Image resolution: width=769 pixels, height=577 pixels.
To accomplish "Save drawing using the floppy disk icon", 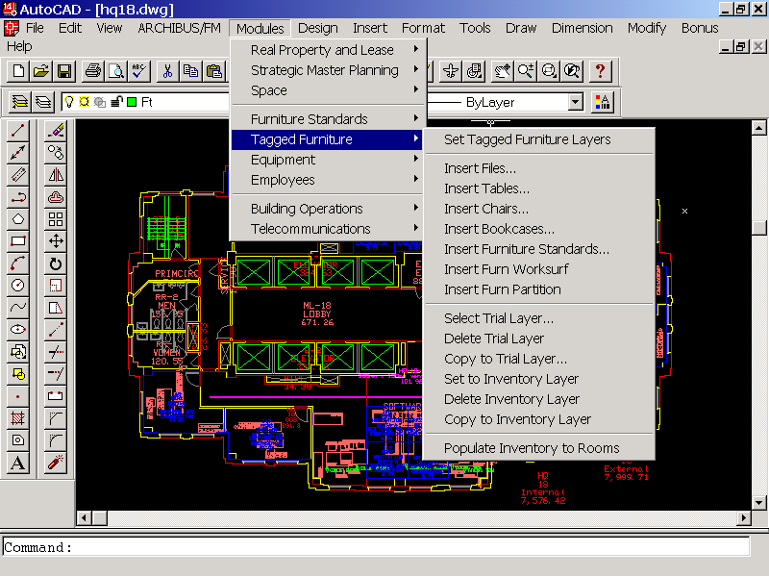I will pyautogui.click(x=64, y=71).
